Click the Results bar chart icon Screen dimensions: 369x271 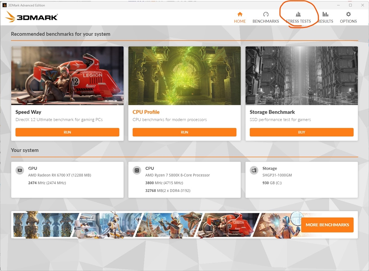pos(325,14)
